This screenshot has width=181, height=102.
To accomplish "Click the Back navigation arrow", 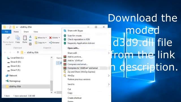I will coord(5,52).
